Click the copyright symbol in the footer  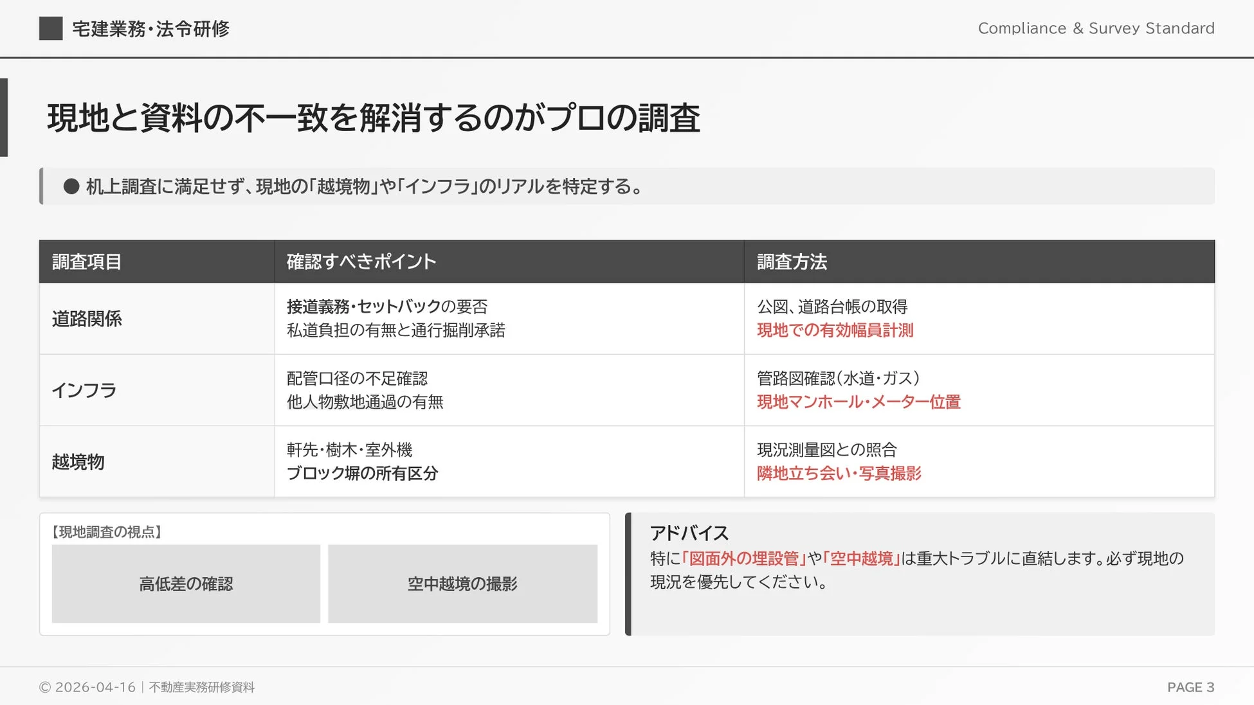[44, 686]
